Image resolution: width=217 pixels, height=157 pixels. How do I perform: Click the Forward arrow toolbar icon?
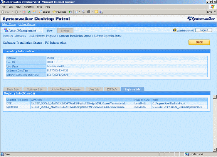(16, 12)
